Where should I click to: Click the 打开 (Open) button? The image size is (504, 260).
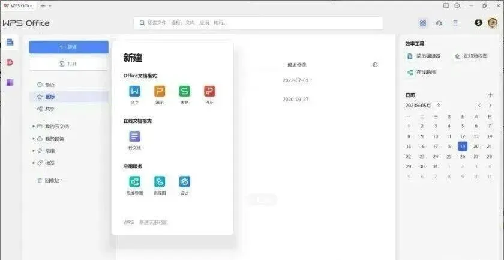point(69,64)
